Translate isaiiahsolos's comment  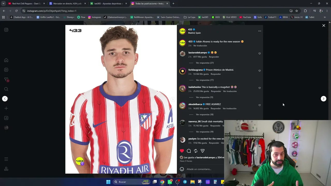(230, 91)
